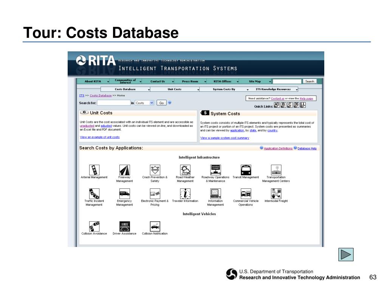387x290 pixels.
Task: Select Crash Prevention & Safety icon
Action: pos(155,170)
